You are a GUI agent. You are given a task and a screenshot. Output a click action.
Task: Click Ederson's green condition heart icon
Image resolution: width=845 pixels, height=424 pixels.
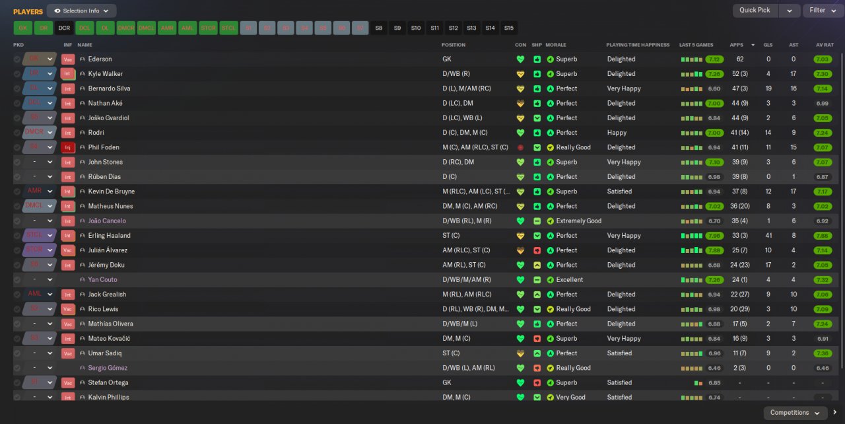point(520,59)
